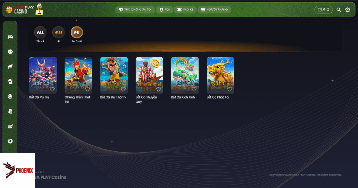Open Bắt Cá Đại Thánh game thumbnail
Screen dimensions: 358x188
[114, 75]
